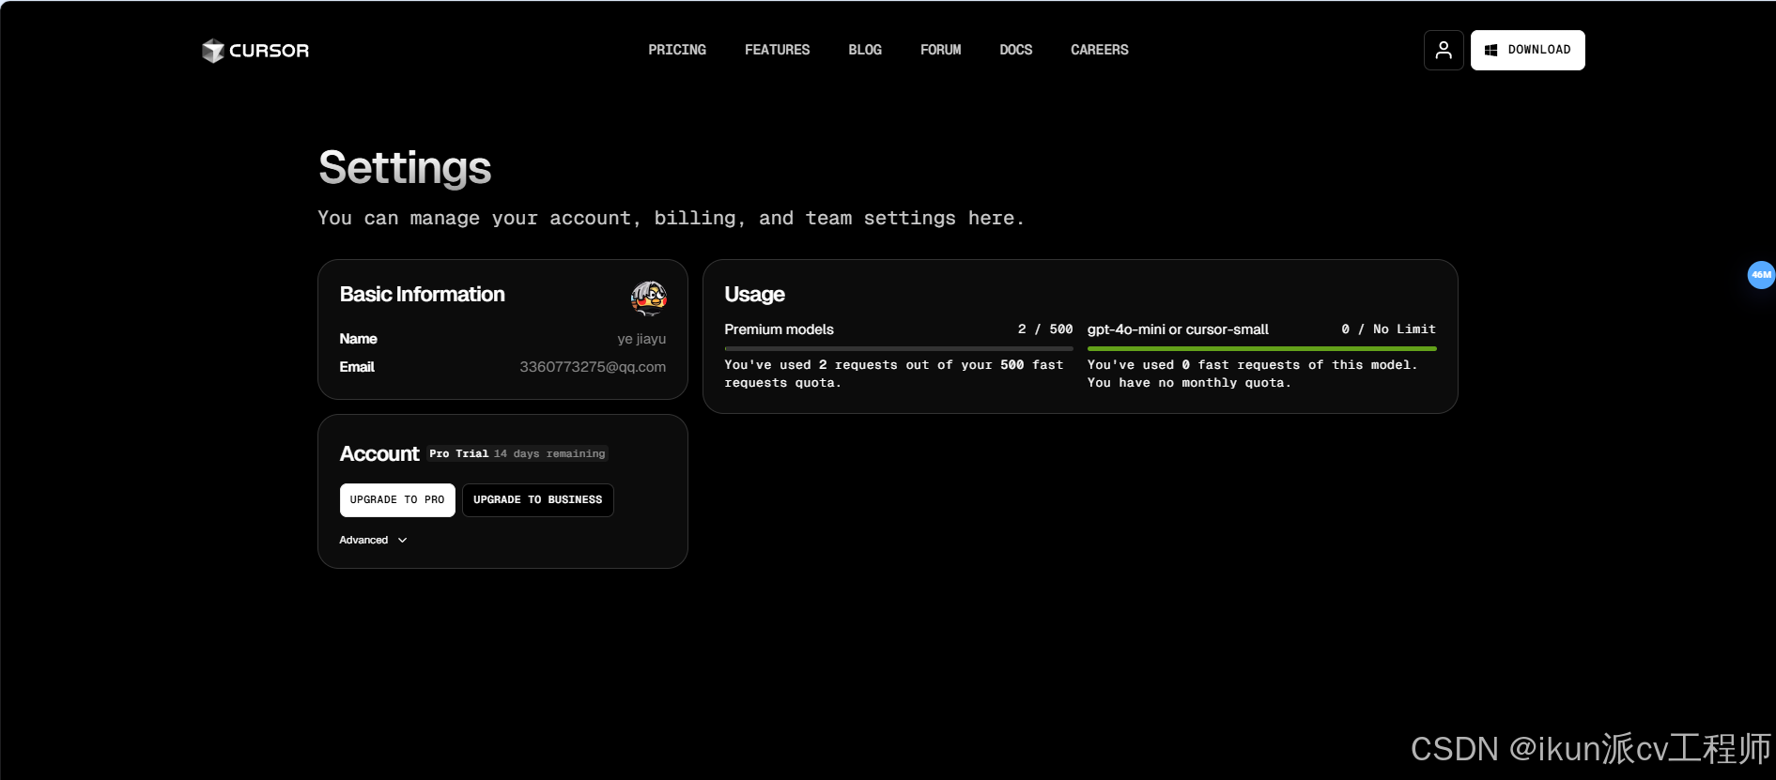Image resolution: width=1776 pixels, height=780 pixels.
Task: Click the Windows logo in Download button
Action: (x=1490, y=51)
